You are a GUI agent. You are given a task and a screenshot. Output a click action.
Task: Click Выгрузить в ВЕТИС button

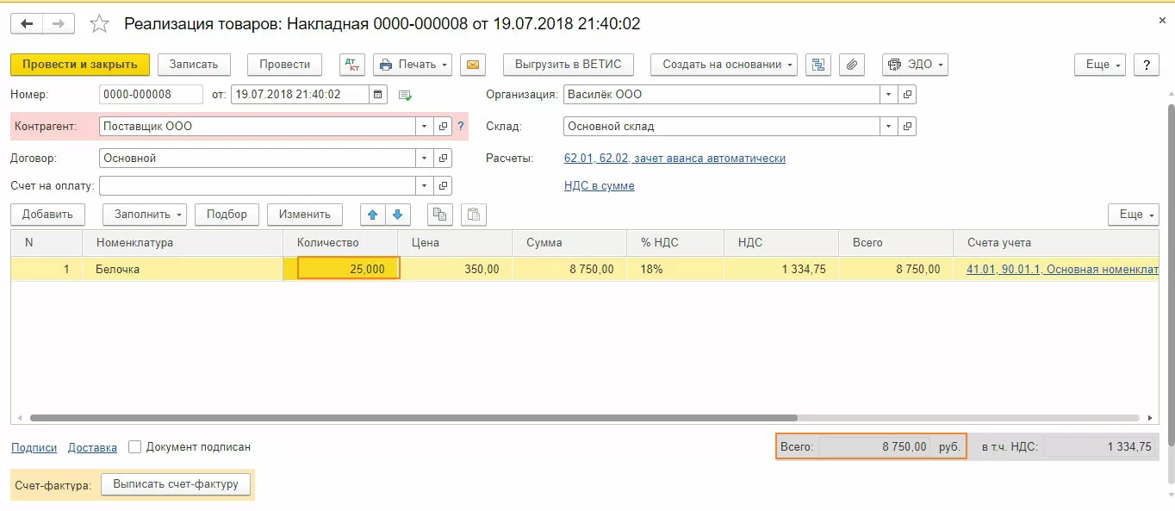pos(568,65)
